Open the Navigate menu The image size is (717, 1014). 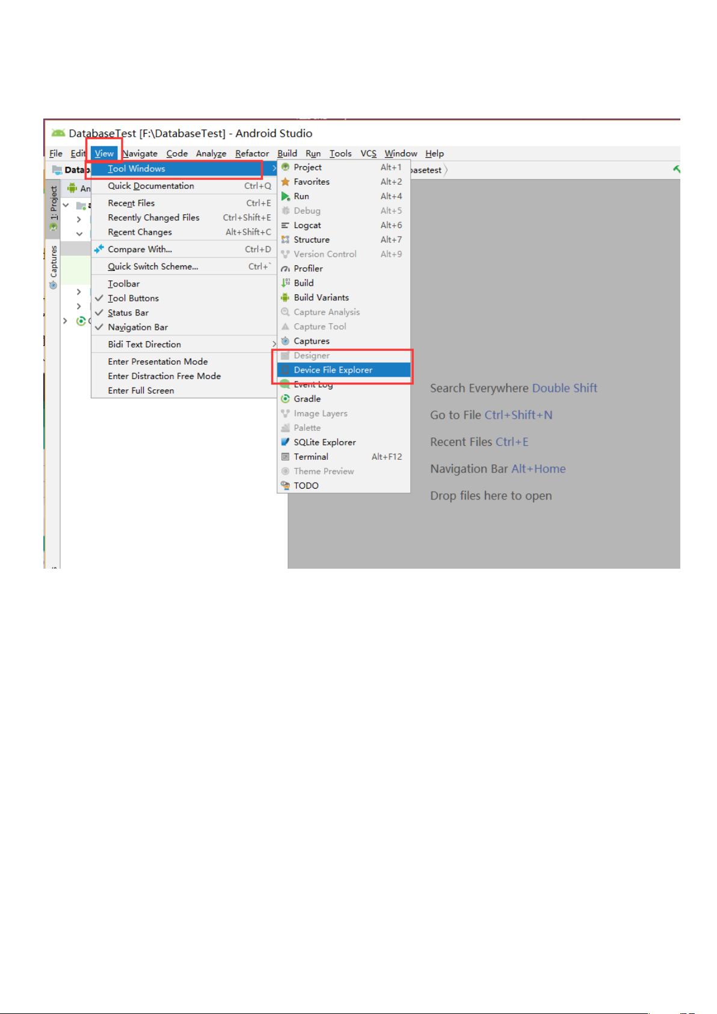(x=140, y=153)
